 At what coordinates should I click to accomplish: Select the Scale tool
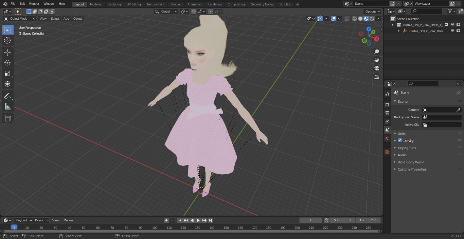pos(7,73)
